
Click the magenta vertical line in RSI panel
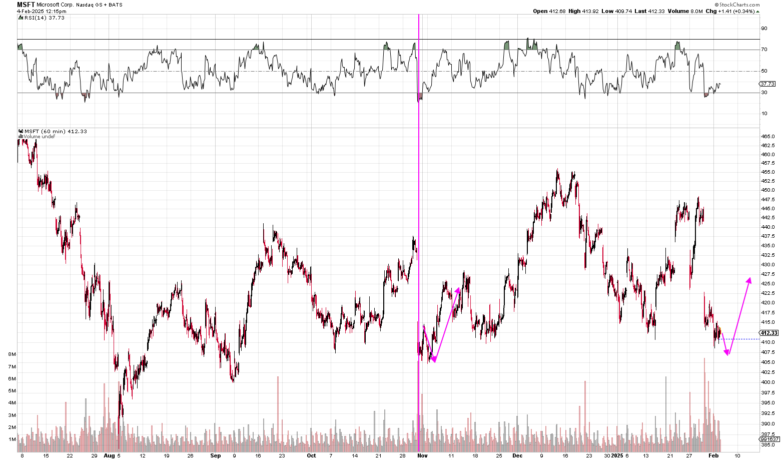(418, 65)
